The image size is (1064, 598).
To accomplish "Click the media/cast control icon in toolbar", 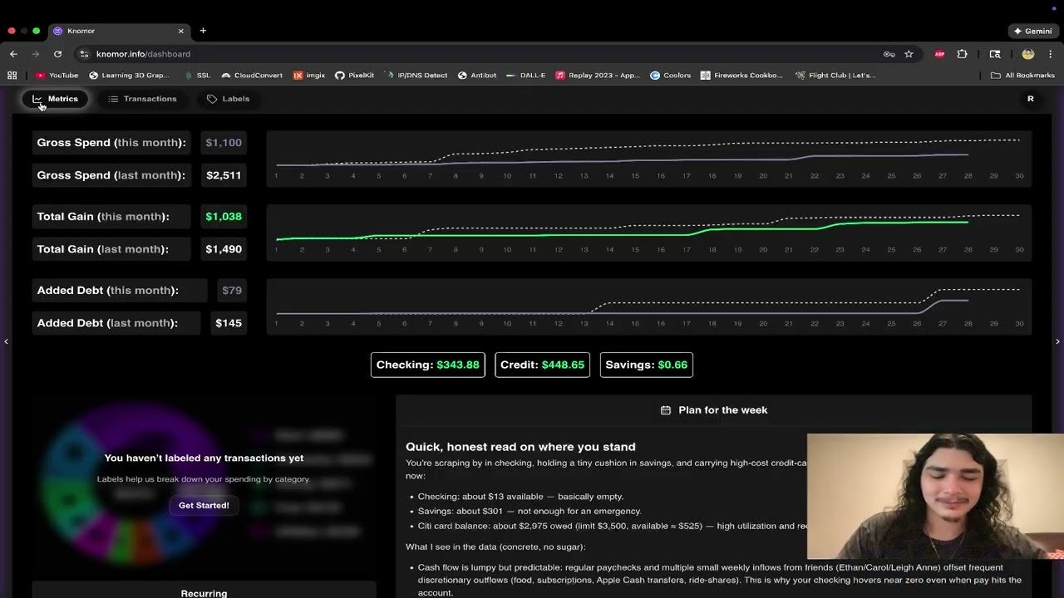I will 995,54.
